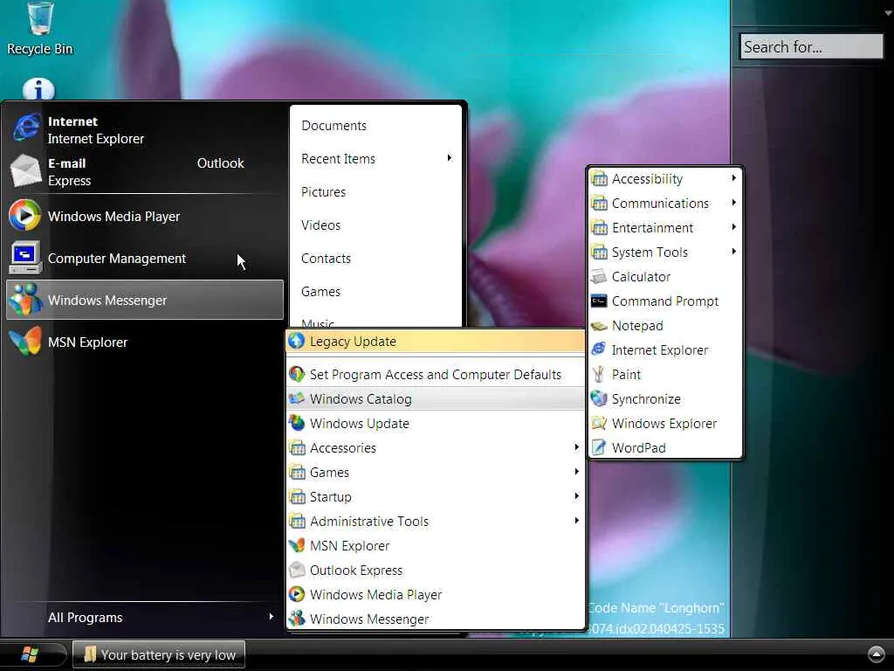The height and width of the screenshot is (671, 894).
Task: Click the Internet Explorer icon in Start menu
Action: tap(26, 129)
